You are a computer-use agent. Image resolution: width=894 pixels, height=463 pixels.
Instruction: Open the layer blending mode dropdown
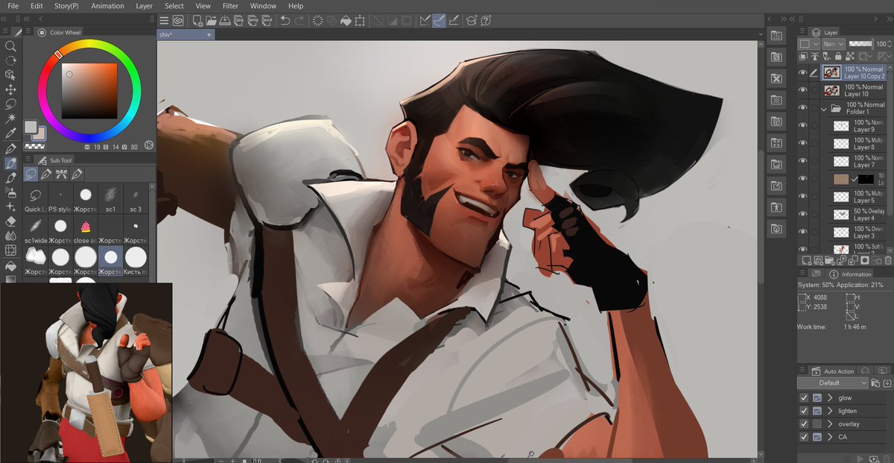[833, 44]
